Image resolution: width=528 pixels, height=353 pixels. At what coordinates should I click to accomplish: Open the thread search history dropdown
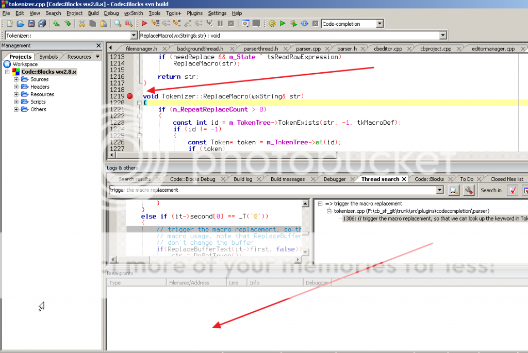click(440, 190)
